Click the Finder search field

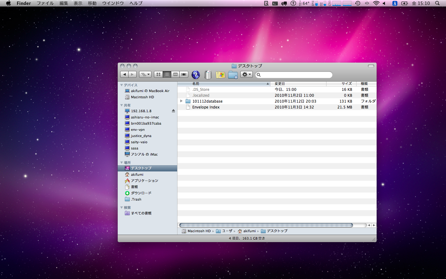coord(296,75)
